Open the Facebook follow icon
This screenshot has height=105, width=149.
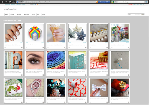[36, 4]
